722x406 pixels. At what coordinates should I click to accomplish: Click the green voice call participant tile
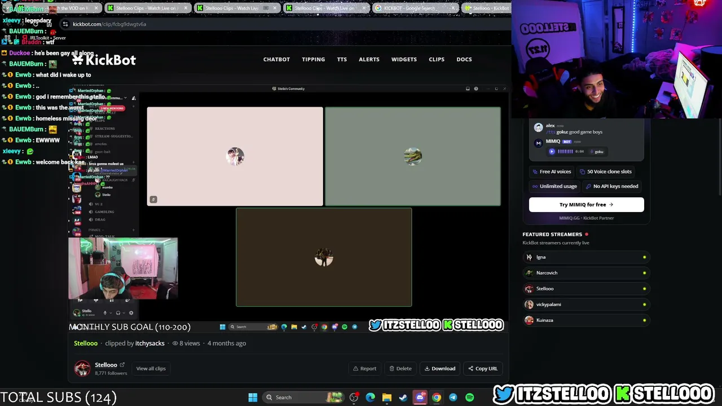point(413,156)
